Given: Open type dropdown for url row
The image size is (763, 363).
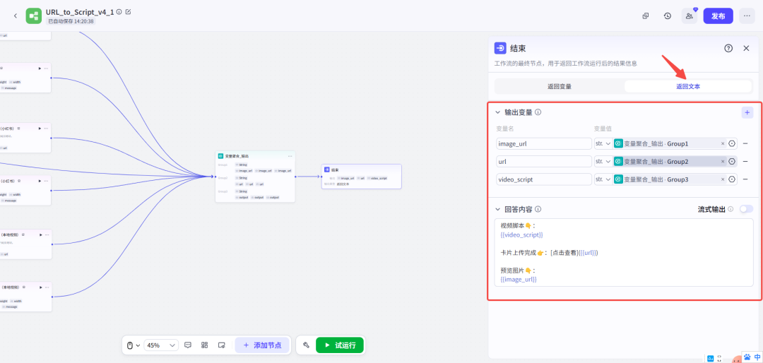Looking at the screenshot, I should click(603, 162).
